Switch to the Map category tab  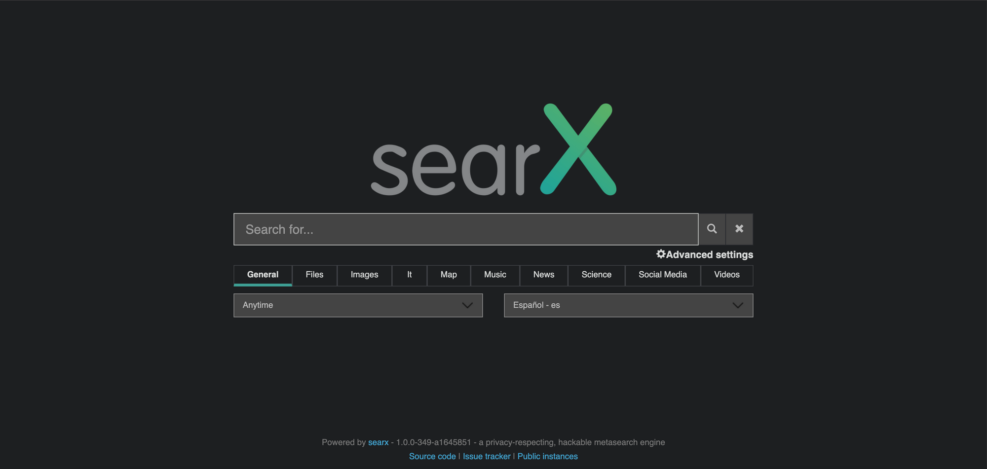(x=449, y=275)
